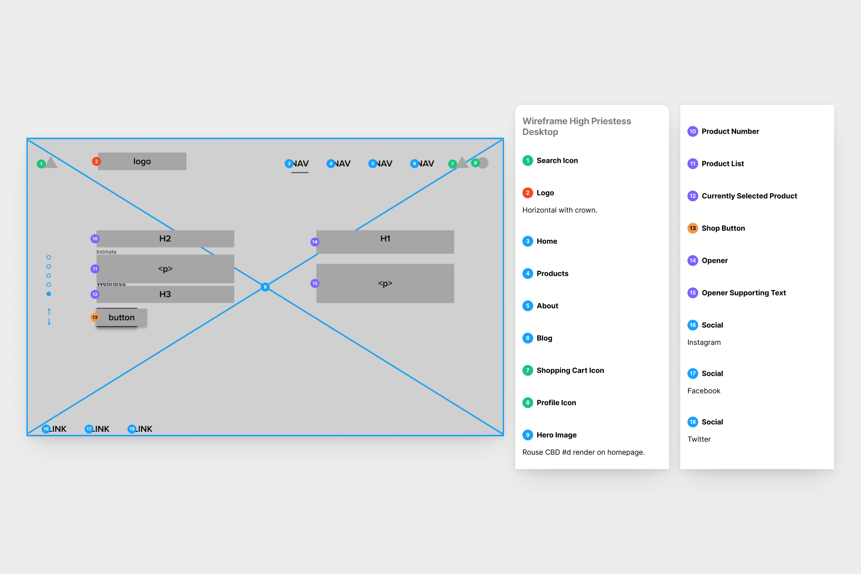Open the NAV item numbered 4
The height and width of the screenshot is (574, 861).
tap(342, 164)
